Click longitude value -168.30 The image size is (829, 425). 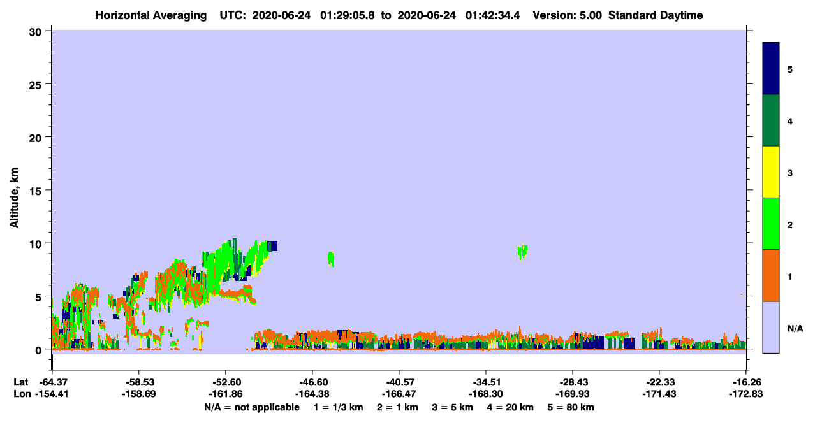pos(486,394)
